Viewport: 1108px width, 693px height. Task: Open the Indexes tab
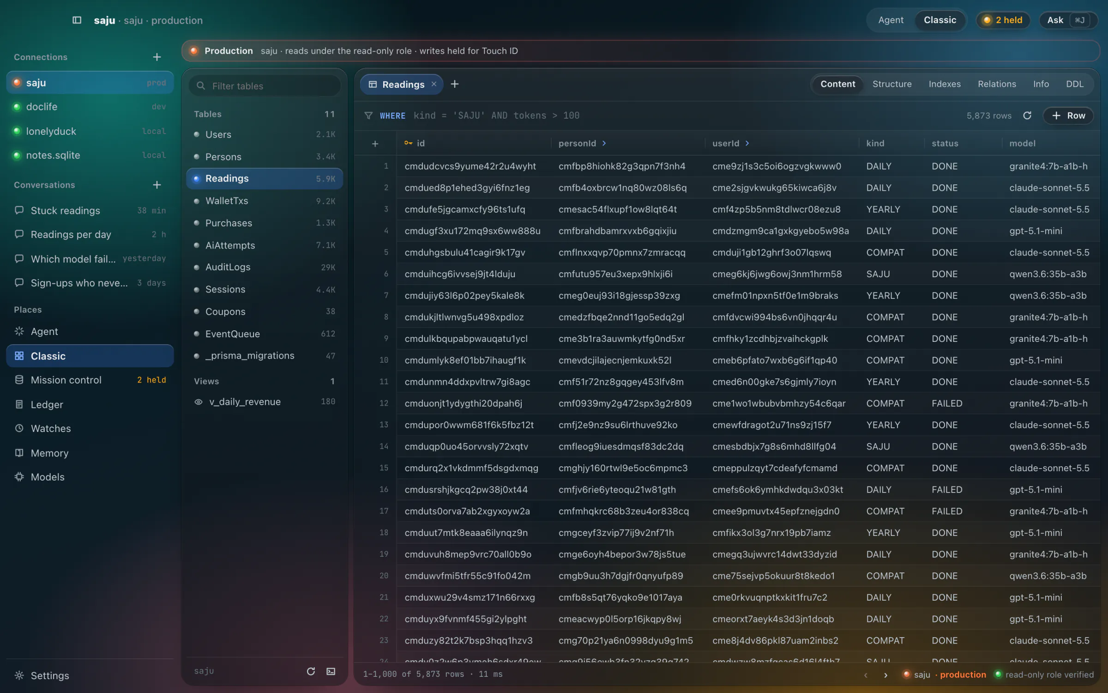945,84
